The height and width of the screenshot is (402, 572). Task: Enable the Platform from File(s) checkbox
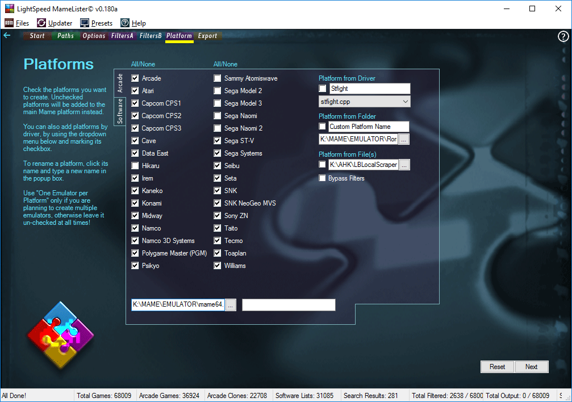(322, 165)
